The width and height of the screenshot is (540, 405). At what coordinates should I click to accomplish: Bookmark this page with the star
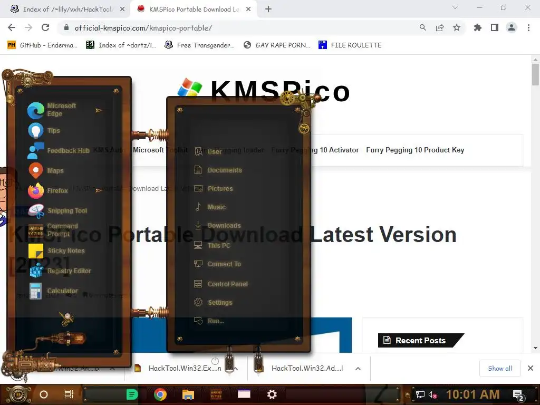point(457,28)
